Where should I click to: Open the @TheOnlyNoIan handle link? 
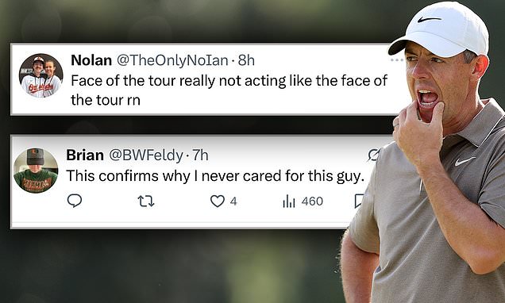point(172,60)
